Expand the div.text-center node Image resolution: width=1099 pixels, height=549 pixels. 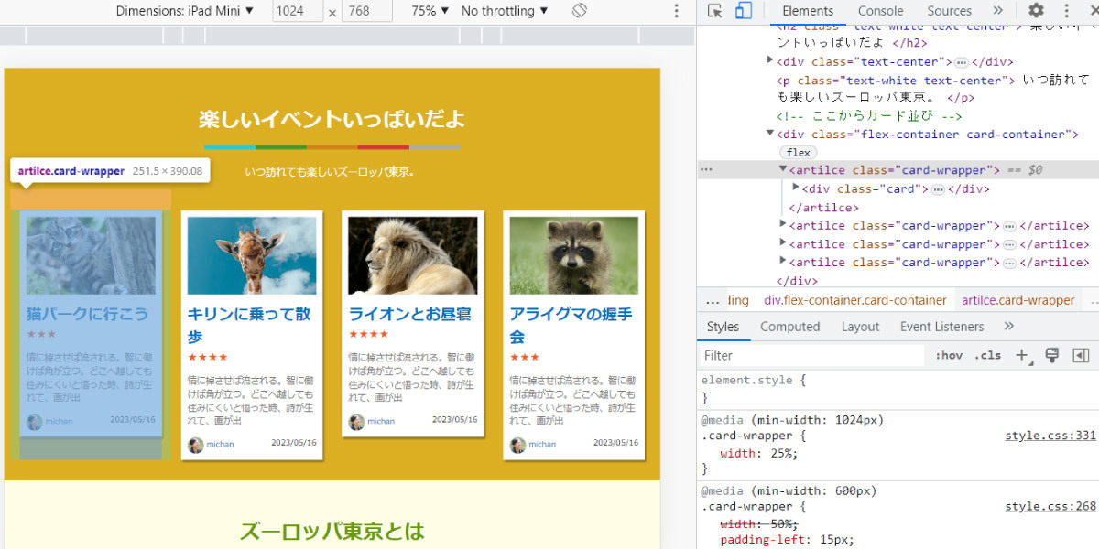point(770,61)
